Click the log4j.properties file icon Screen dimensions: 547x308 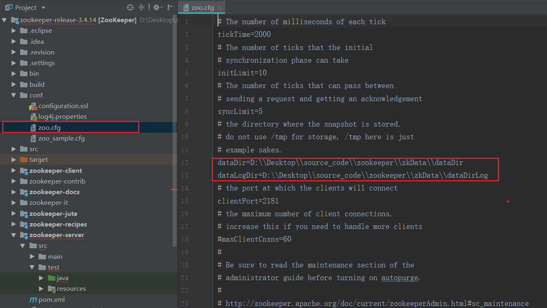click(33, 117)
